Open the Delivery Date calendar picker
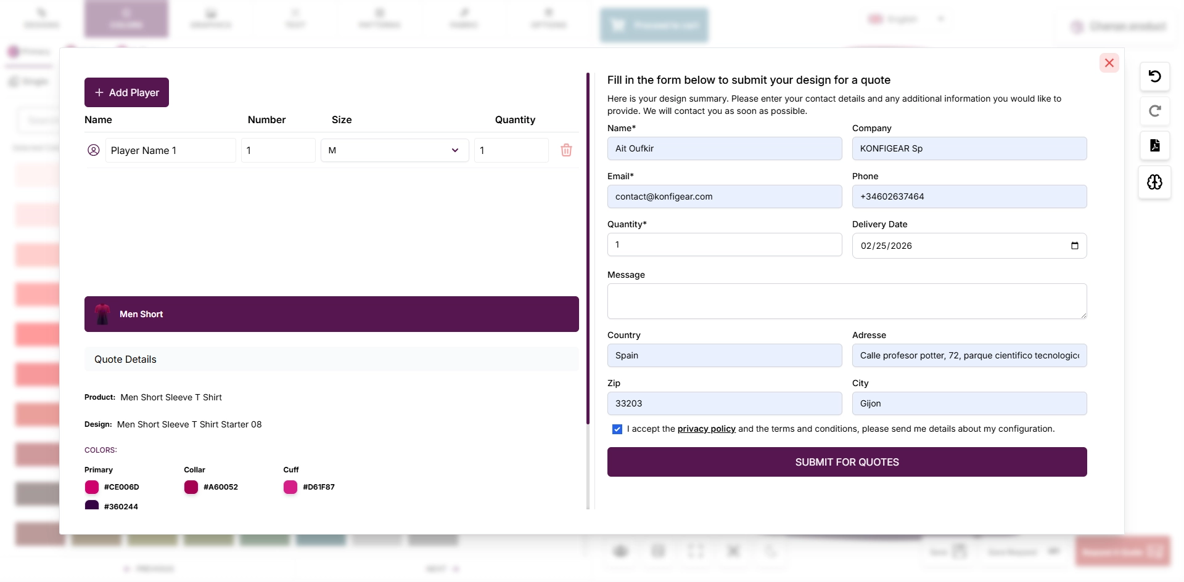Image resolution: width=1184 pixels, height=582 pixels. click(1074, 245)
